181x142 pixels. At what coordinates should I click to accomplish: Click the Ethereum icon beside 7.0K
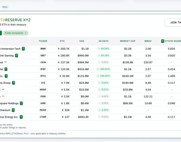62,83
